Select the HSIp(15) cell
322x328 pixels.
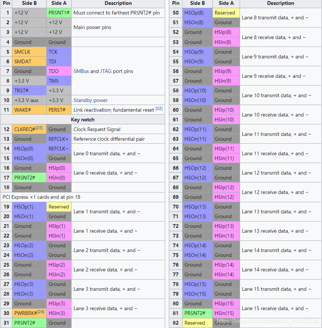[x=226, y=303]
